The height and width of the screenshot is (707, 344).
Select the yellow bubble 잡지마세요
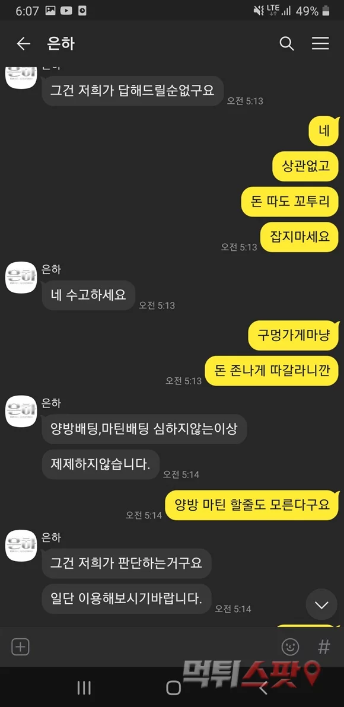pos(299,237)
